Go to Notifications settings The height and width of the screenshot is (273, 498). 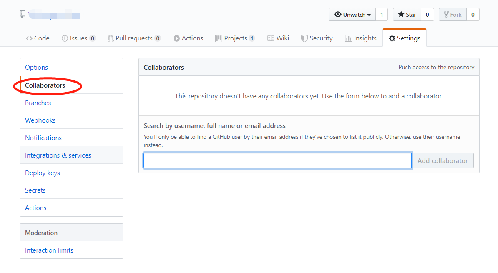pos(71,138)
